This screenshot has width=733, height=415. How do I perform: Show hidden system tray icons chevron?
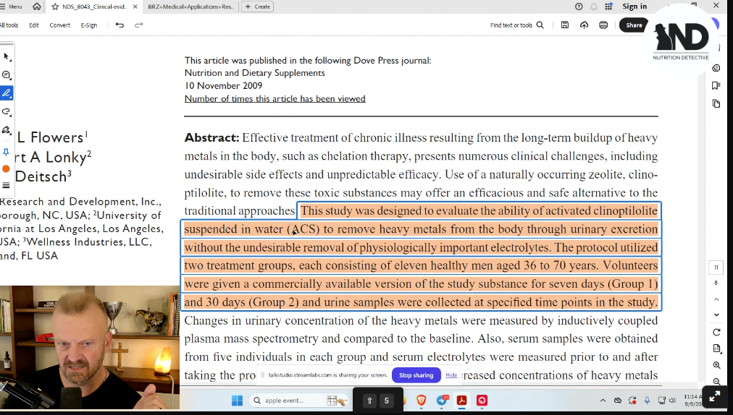(x=603, y=401)
